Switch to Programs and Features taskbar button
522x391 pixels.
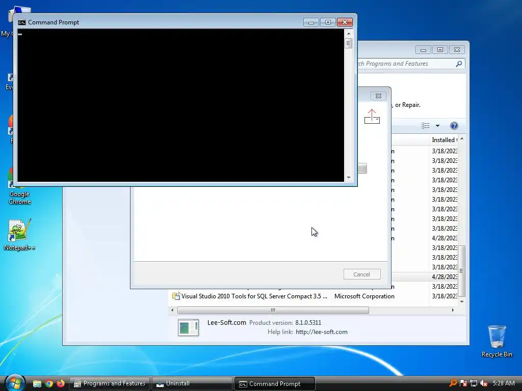coord(110,384)
